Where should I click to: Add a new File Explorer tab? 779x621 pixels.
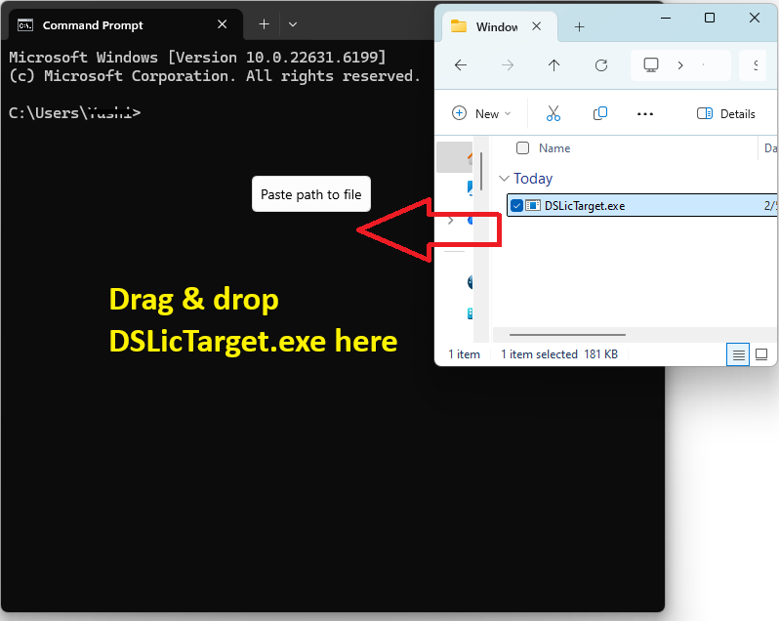(579, 27)
